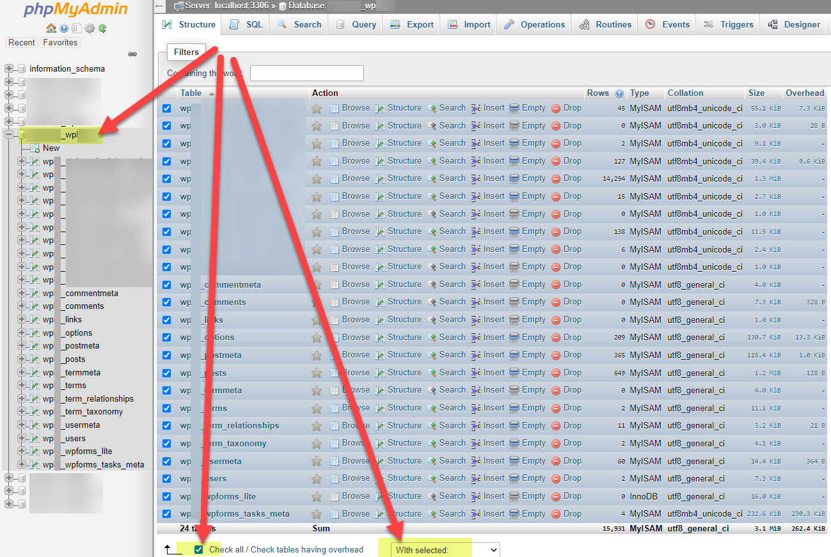The width and height of the screenshot is (831, 557).
Task: Open information_schema database in tree
Action: pos(67,68)
